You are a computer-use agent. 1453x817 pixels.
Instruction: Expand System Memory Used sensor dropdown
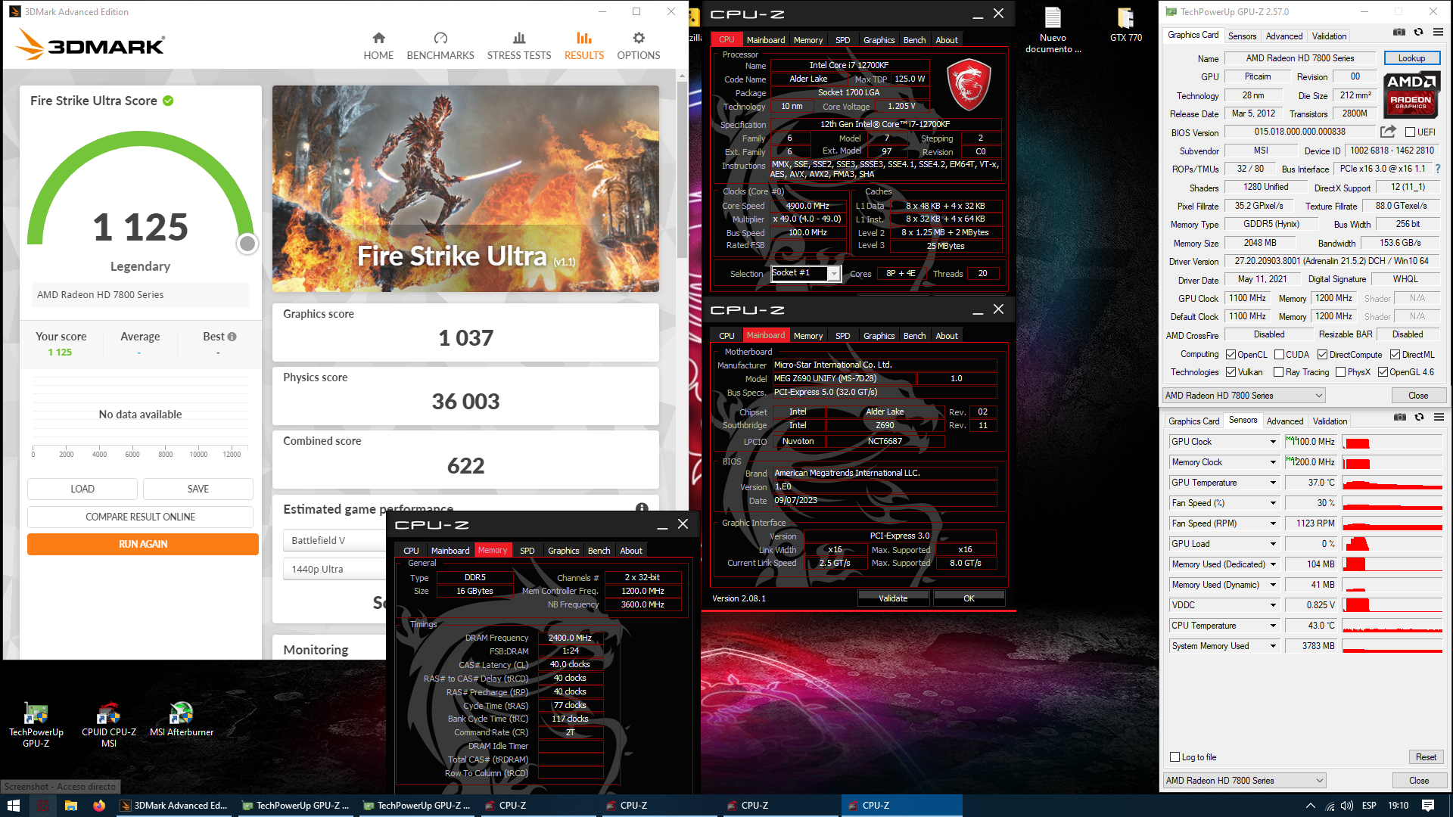(1273, 646)
